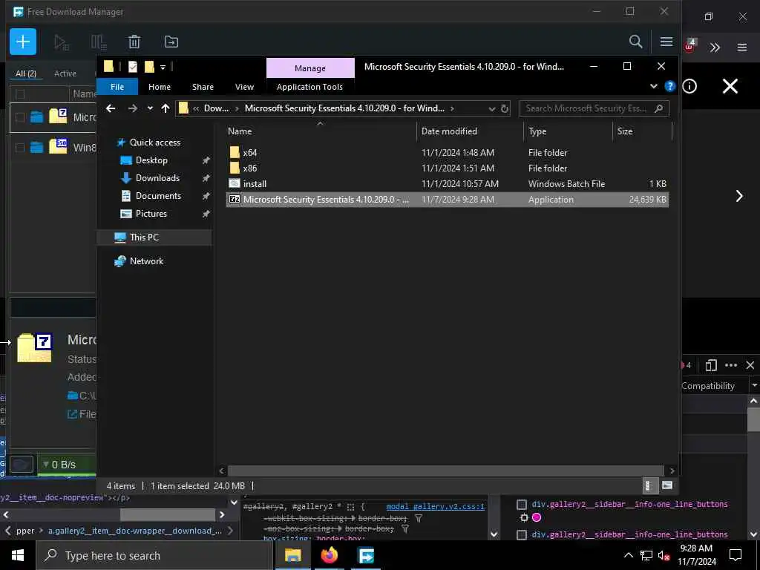Refresh the current folder view
This screenshot has width=760, height=570.
tap(505, 108)
